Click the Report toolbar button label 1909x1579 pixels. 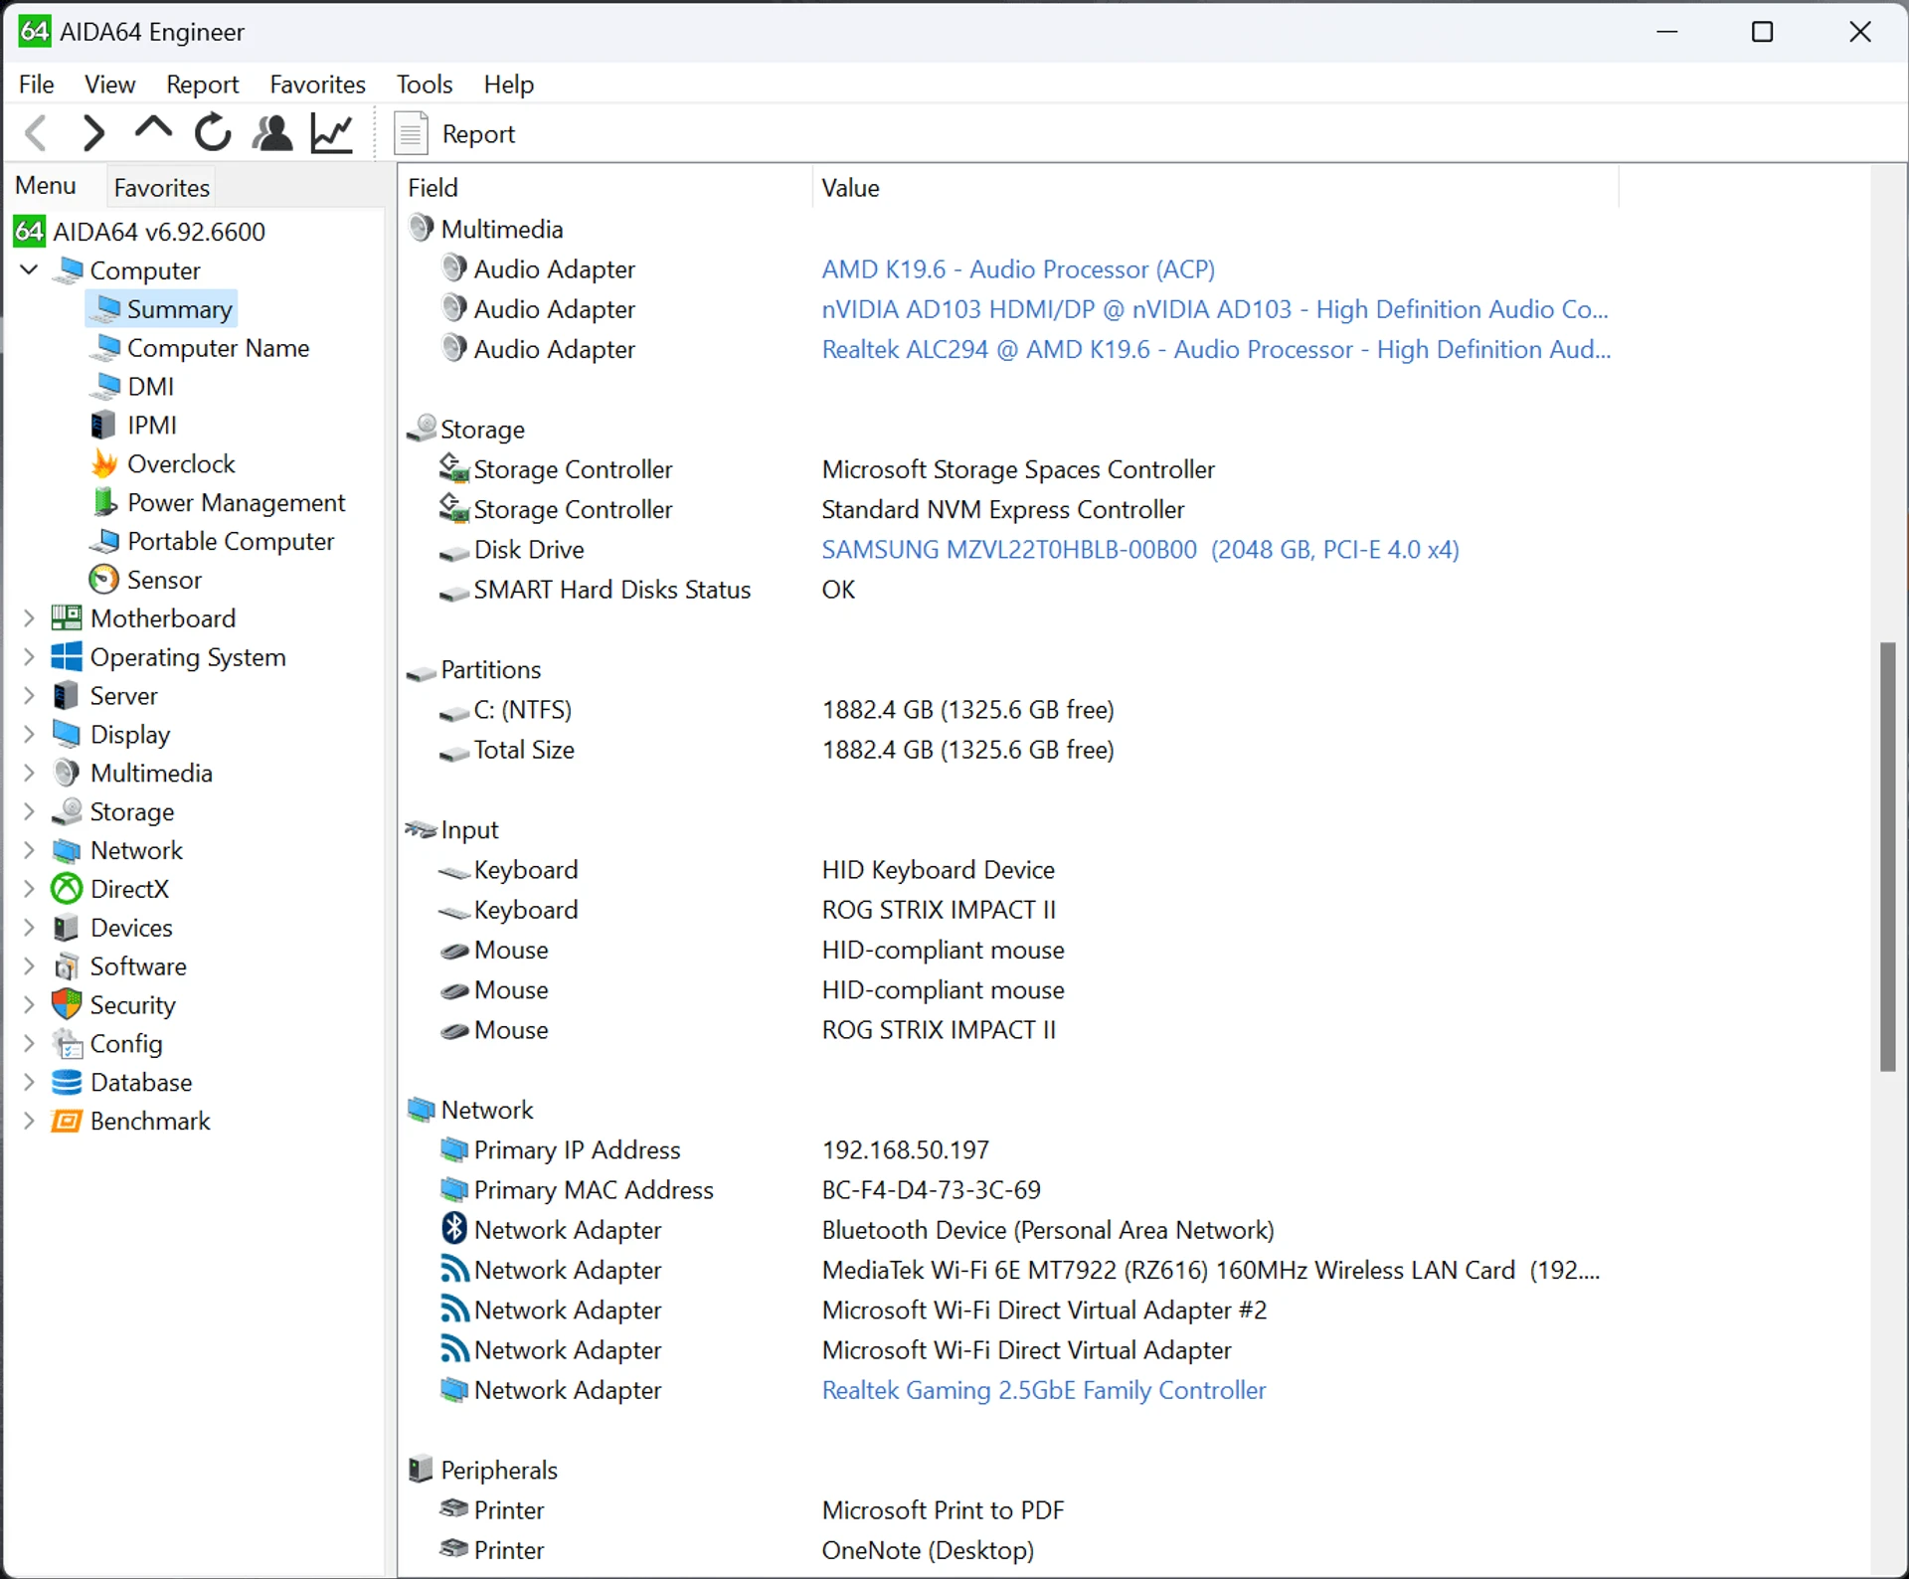(x=478, y=134)
